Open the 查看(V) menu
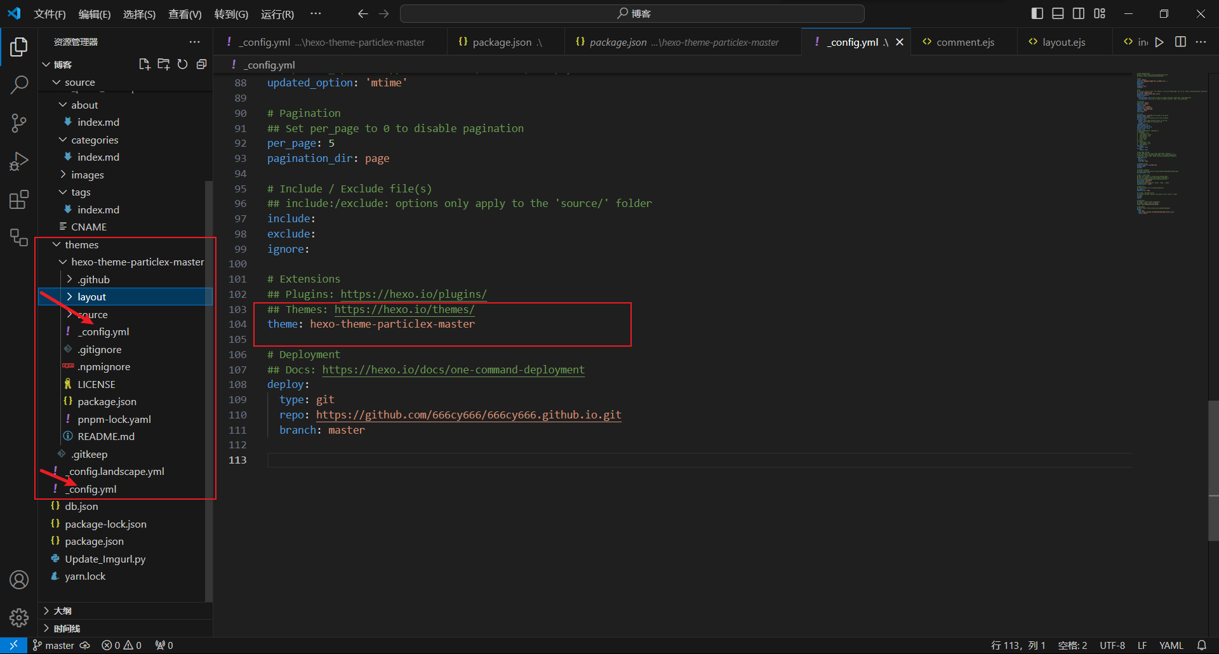Viewport: 1219px width, 654px height. [x=185, y=14]
